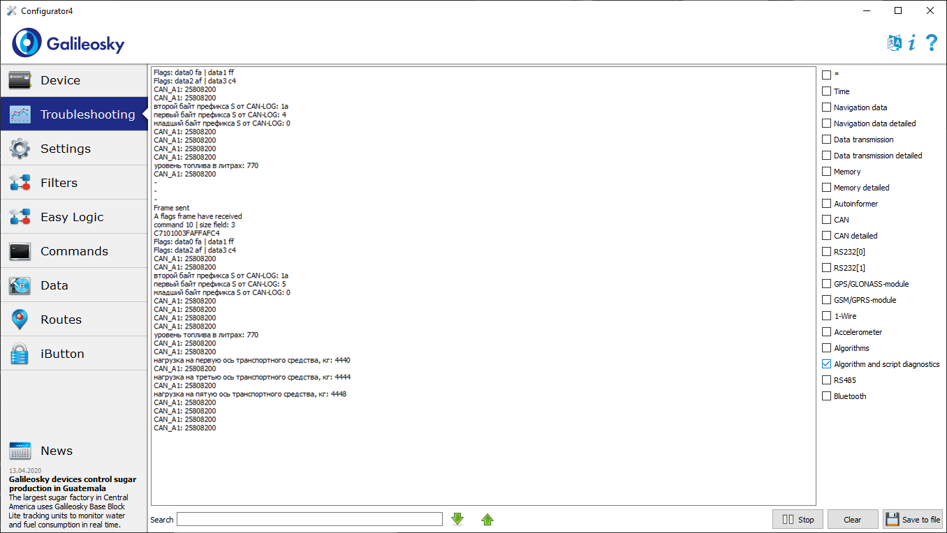This screenshot has width=947, height=533.
Task: Tick the RS232[0] checkbox
Action: click(827, 252)
